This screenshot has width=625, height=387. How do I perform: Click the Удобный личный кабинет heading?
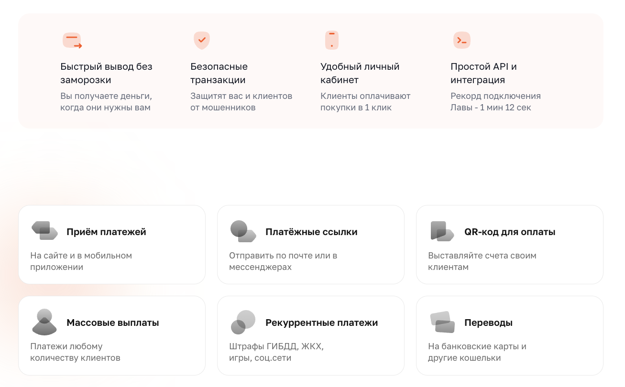tap(360, 73)
